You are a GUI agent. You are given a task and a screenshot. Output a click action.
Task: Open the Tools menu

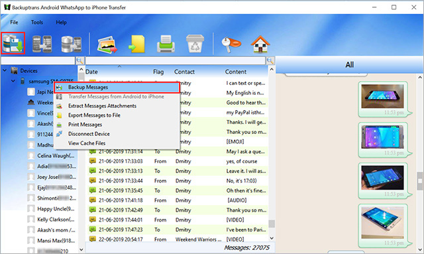point(37,22)
